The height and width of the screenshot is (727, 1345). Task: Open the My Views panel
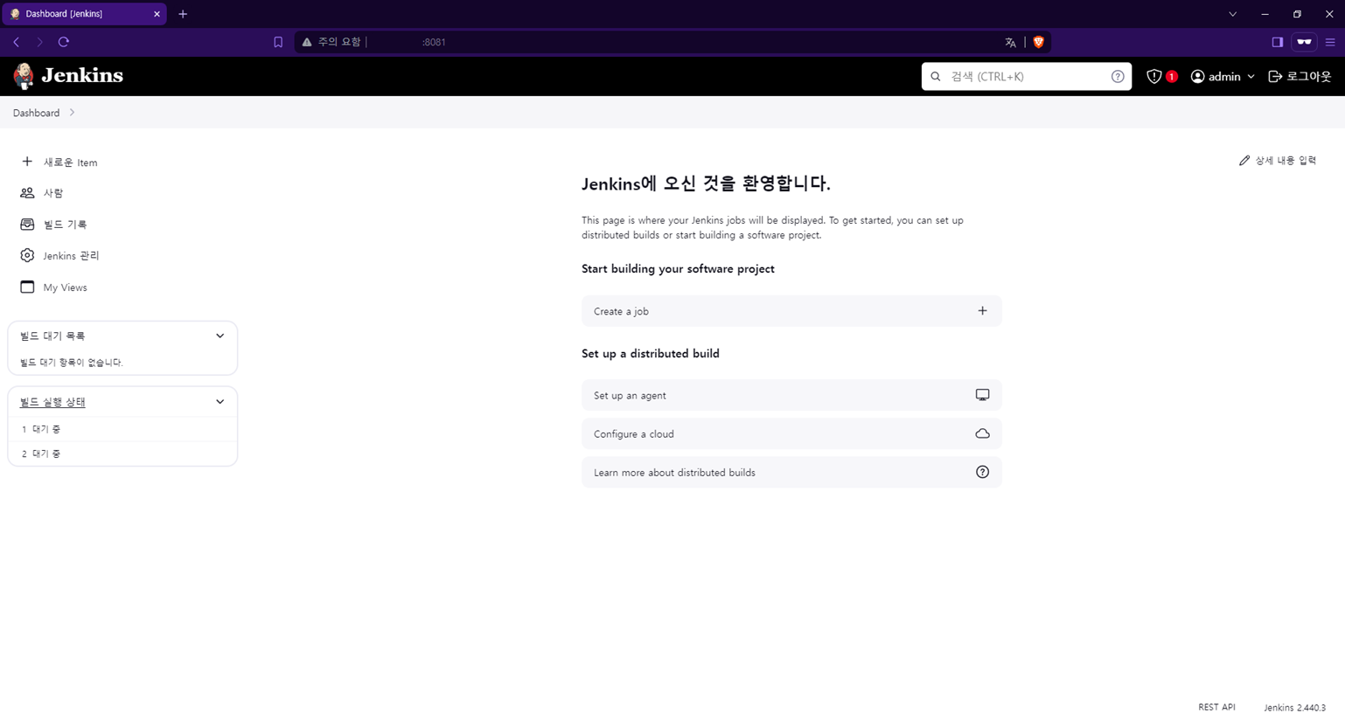click(x=65, y=287)
